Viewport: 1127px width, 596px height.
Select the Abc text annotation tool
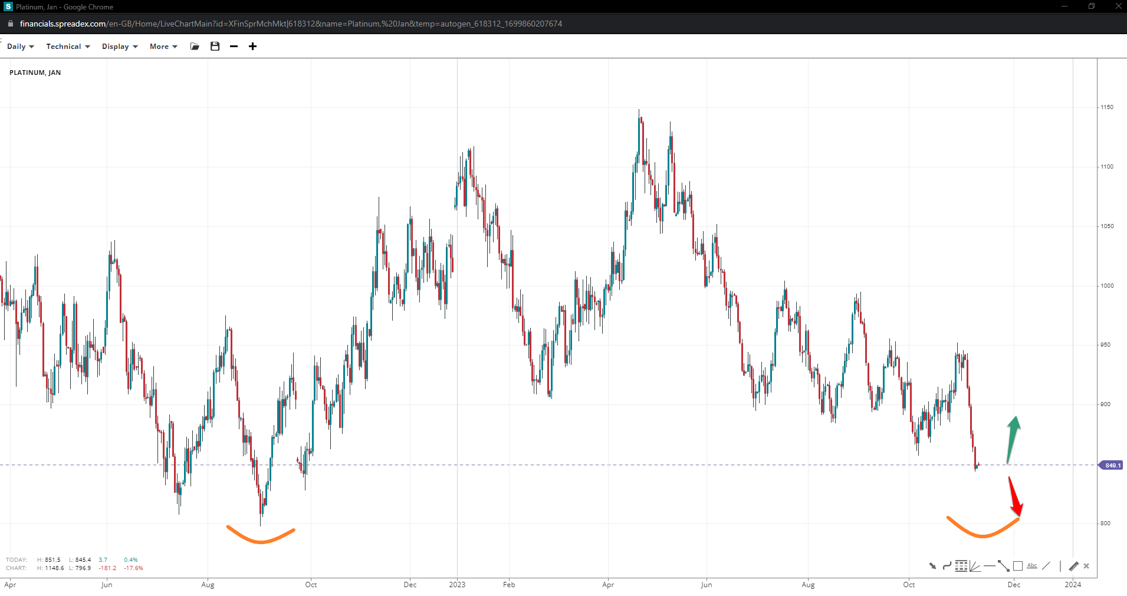tap(1032, 566)
